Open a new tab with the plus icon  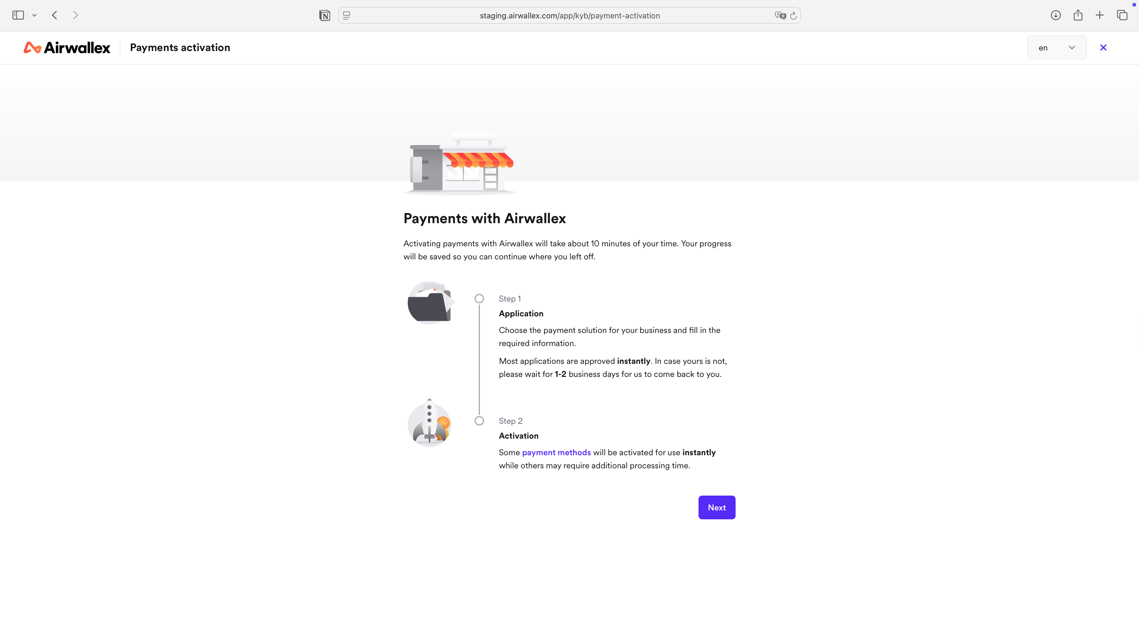1100,15
